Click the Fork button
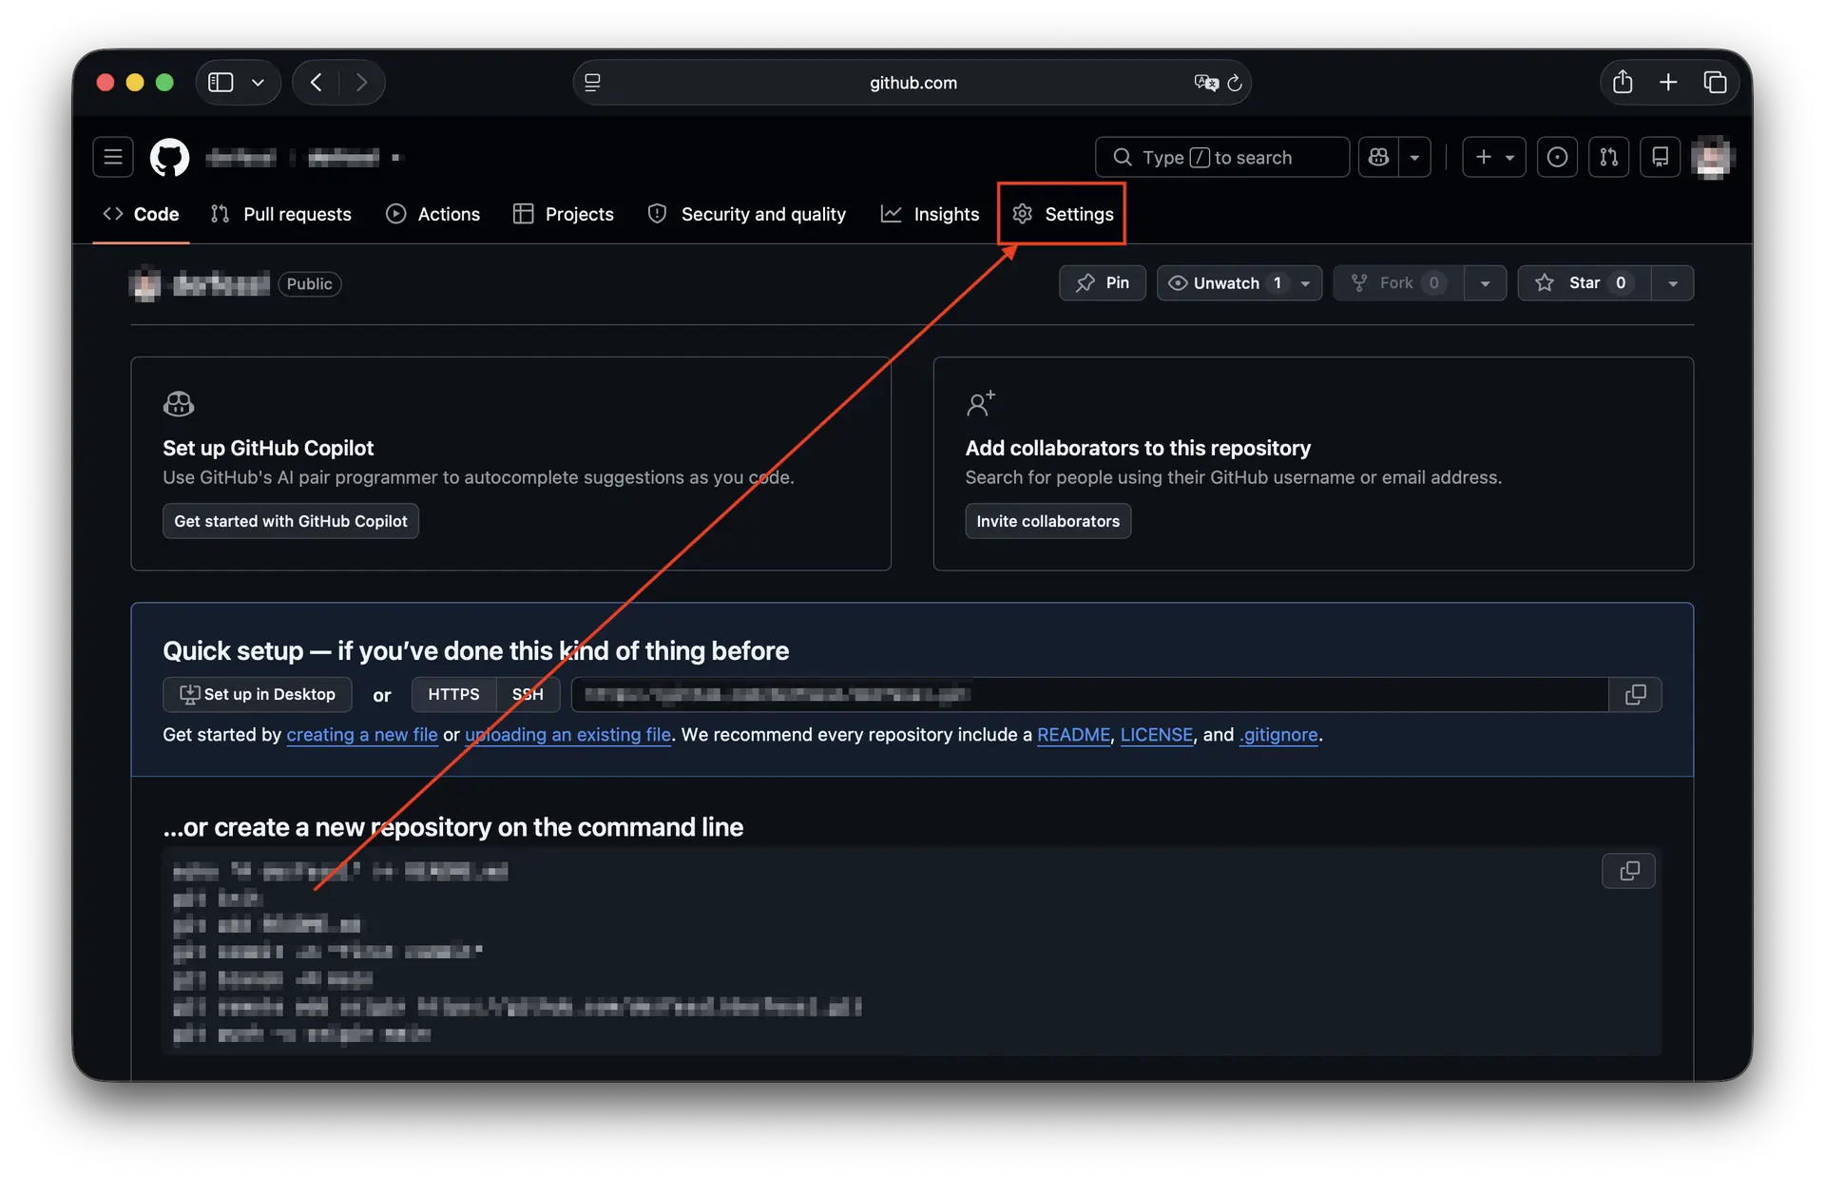The height and width of the screenshot is (1177, 1825). (1399, 282)
